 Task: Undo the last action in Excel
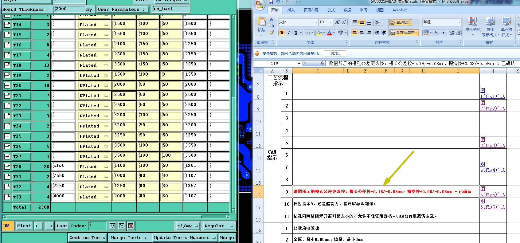tap(278, 2)
